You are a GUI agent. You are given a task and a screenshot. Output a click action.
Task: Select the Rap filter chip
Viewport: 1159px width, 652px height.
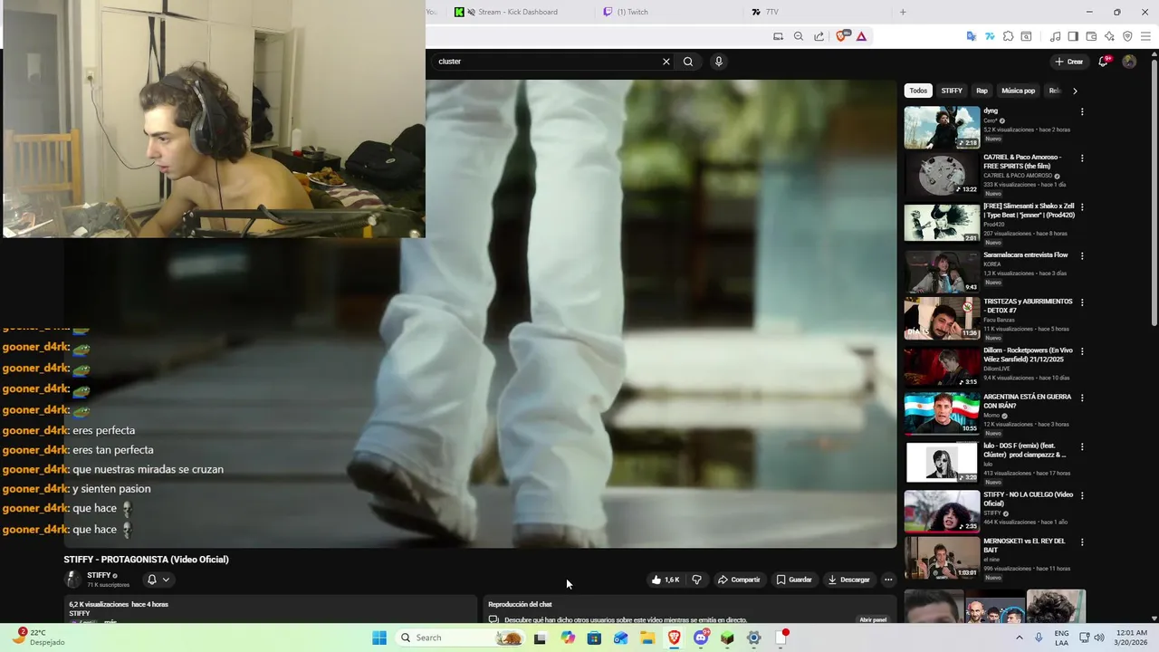coord(982,91)
